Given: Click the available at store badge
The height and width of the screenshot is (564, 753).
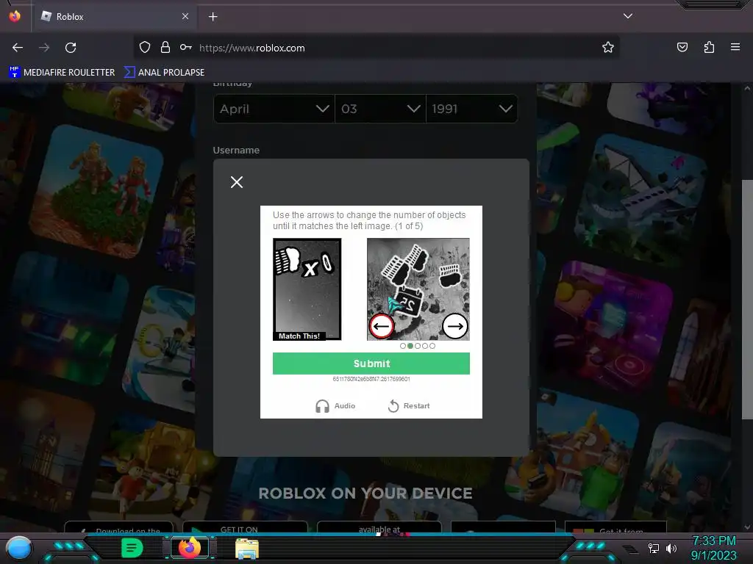Looking at the screenshot, I should [x=379, y=527].
